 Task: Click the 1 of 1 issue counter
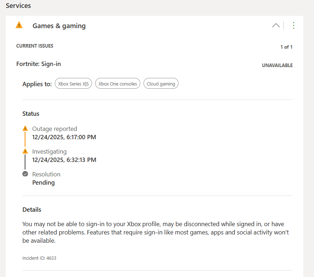coord(286,47)
